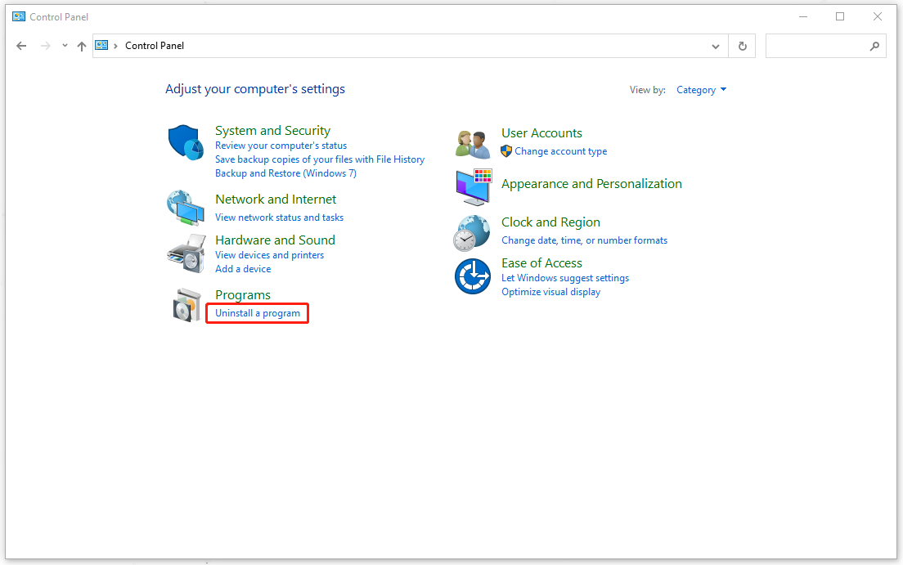Click the Ease of Access icon
The height and width of the screenshot is (565, 903).
tap(472, 276)
